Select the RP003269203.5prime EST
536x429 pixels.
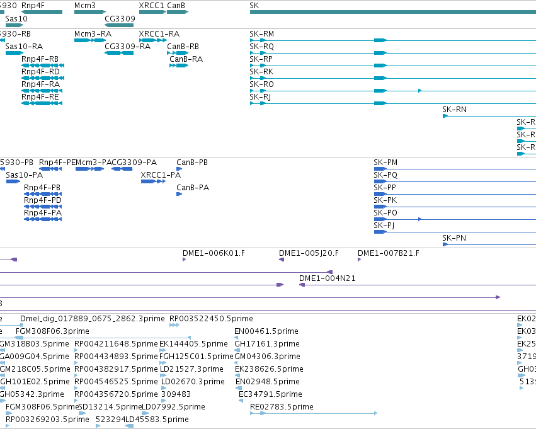point(7,426)
